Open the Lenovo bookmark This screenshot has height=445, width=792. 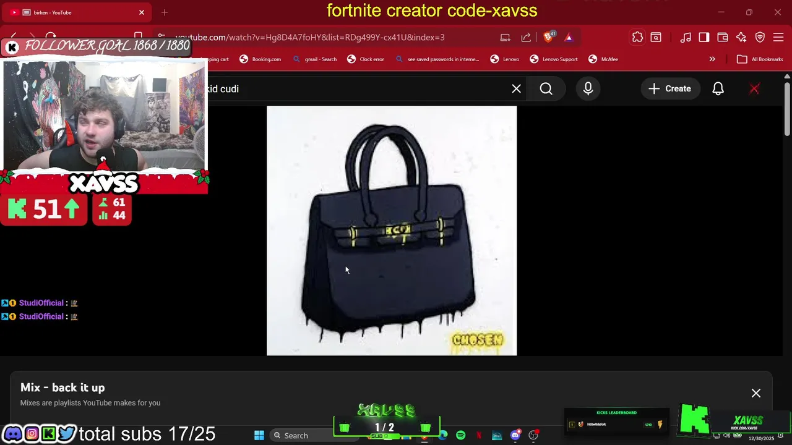coord(505,59)
